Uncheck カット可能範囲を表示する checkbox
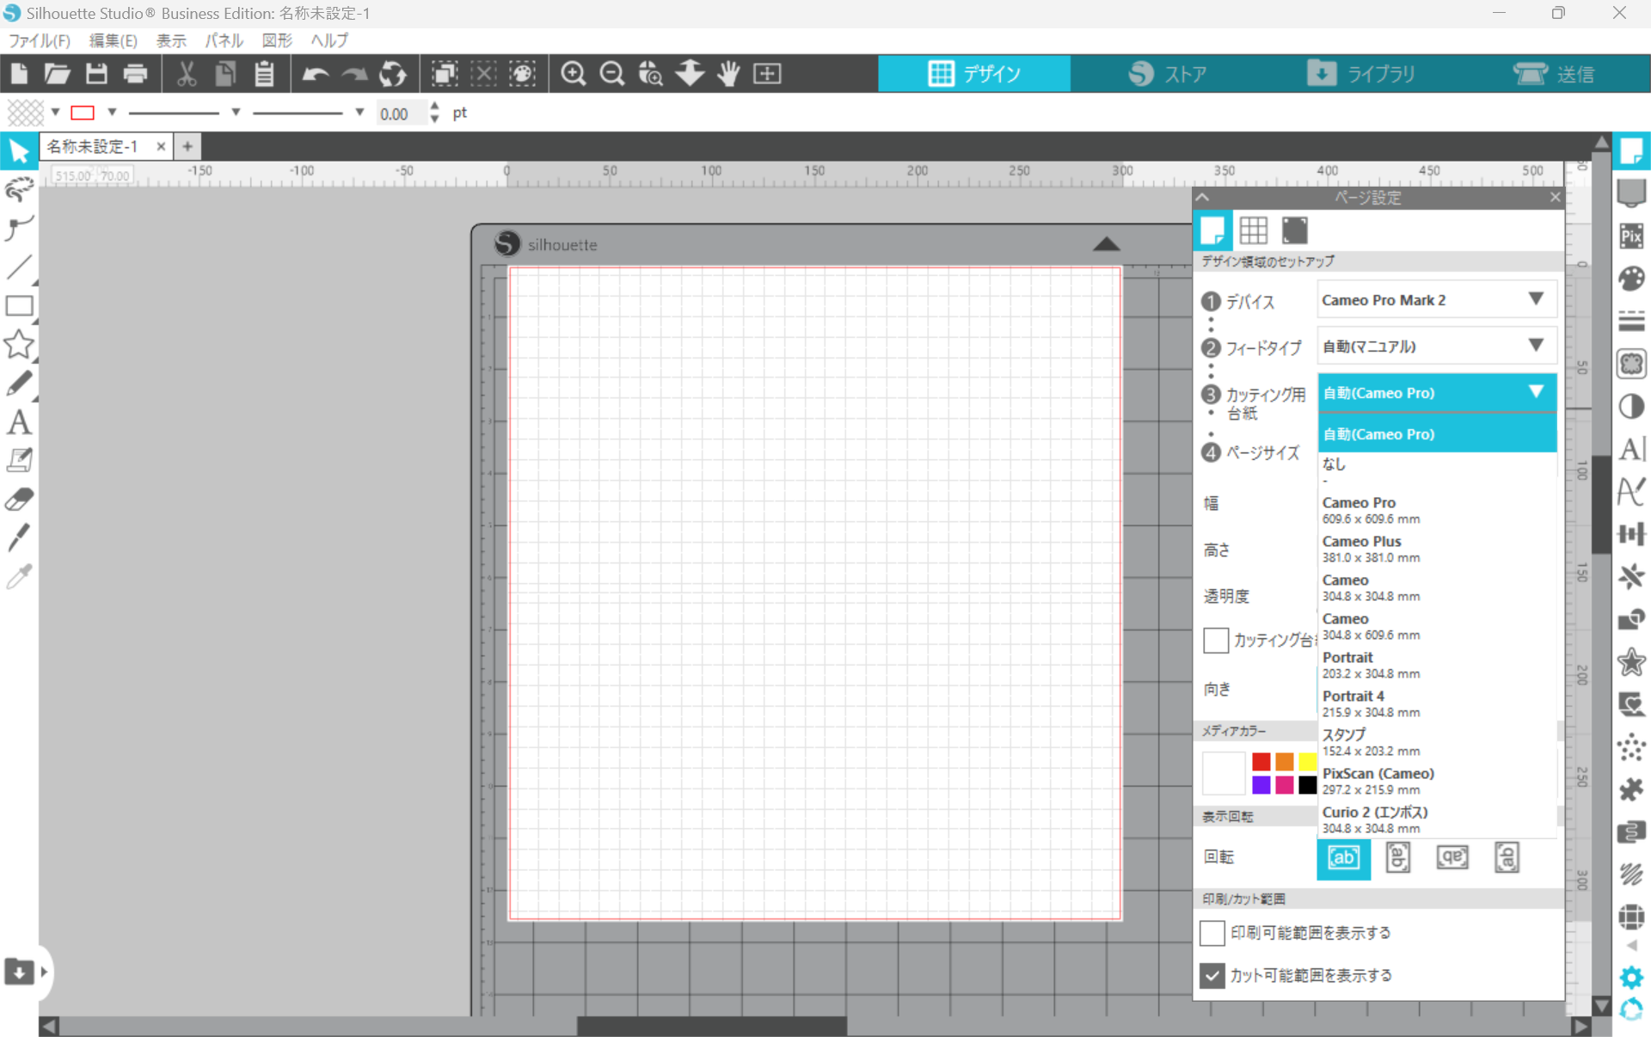This screenshot has height=1037, width=1651. tap(1212, 975)
